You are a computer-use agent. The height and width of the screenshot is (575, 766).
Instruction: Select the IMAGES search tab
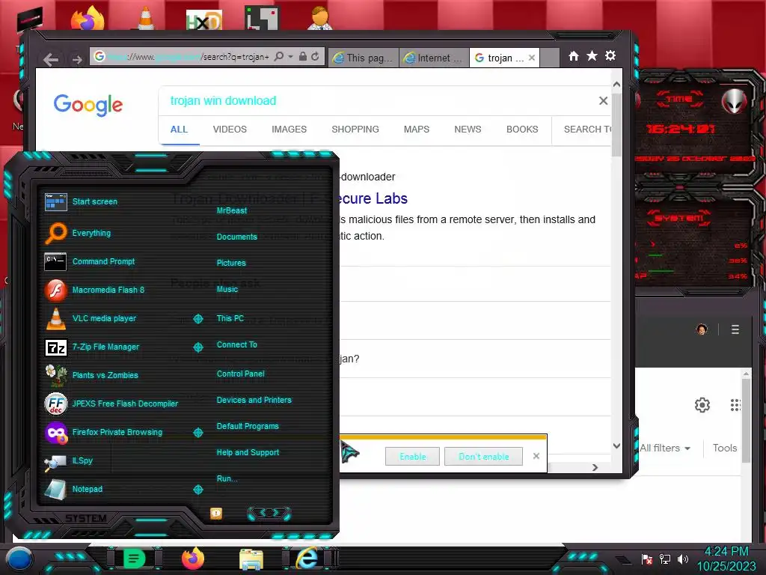click(289, 129)
